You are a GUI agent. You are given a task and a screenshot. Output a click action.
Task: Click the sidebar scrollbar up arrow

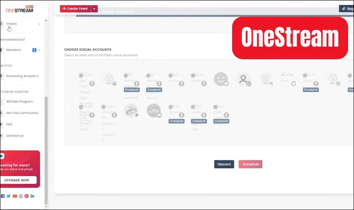(46, 21)
